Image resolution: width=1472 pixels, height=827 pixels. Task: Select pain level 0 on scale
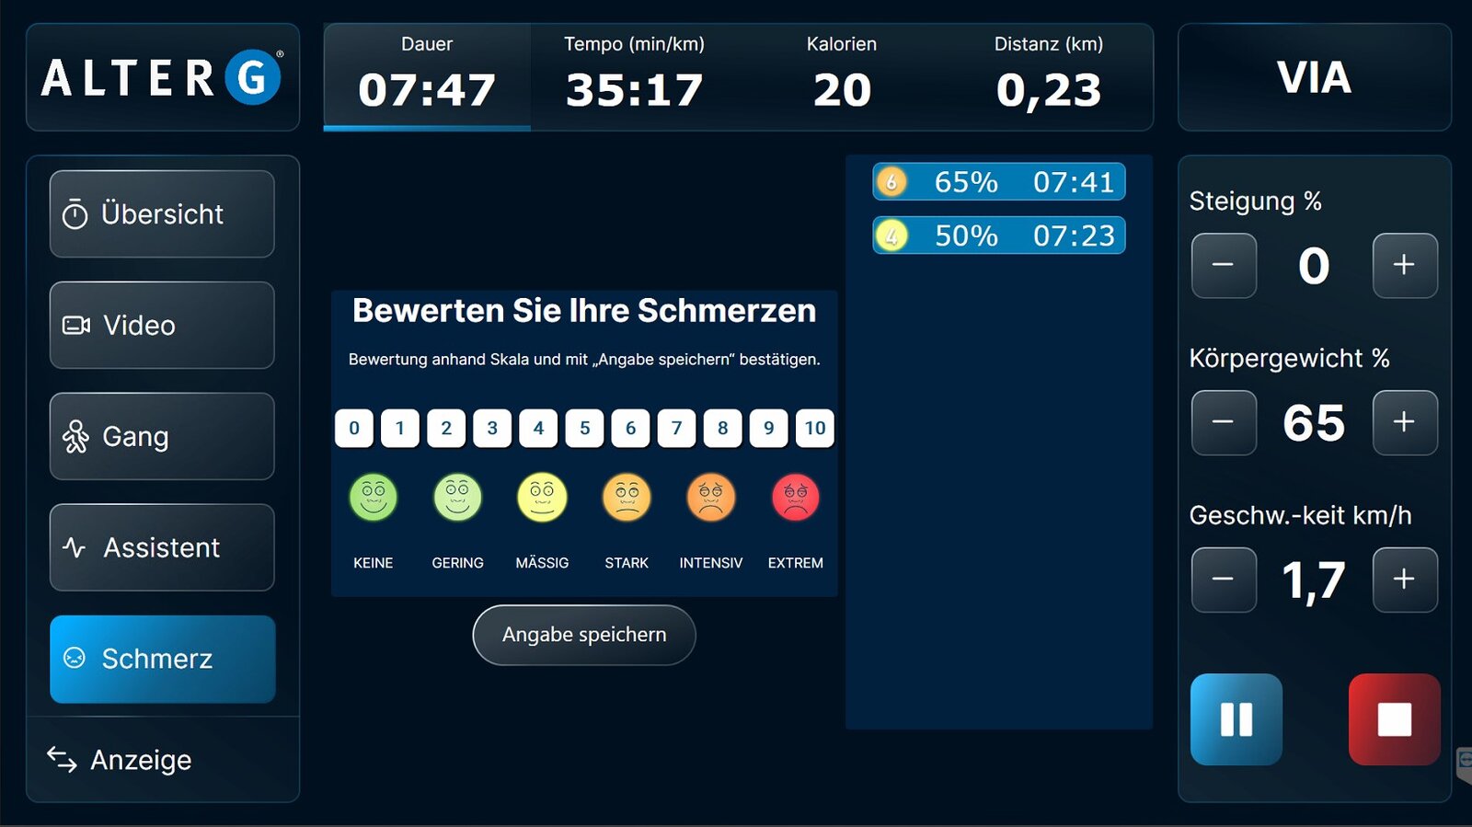click(354, 428)
